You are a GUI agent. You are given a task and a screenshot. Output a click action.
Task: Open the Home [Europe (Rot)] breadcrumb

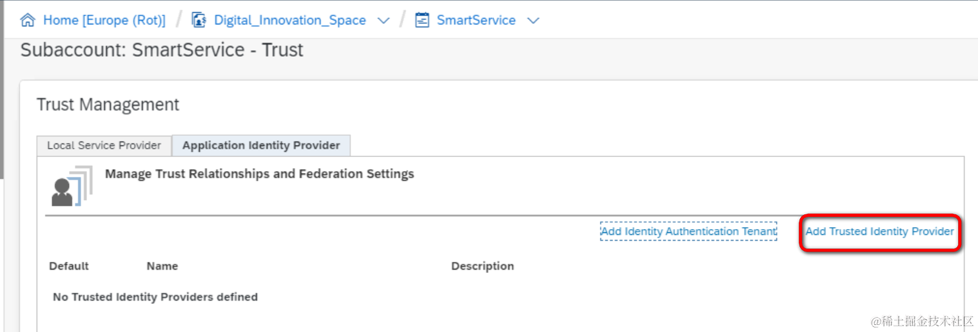pos(104,20)
